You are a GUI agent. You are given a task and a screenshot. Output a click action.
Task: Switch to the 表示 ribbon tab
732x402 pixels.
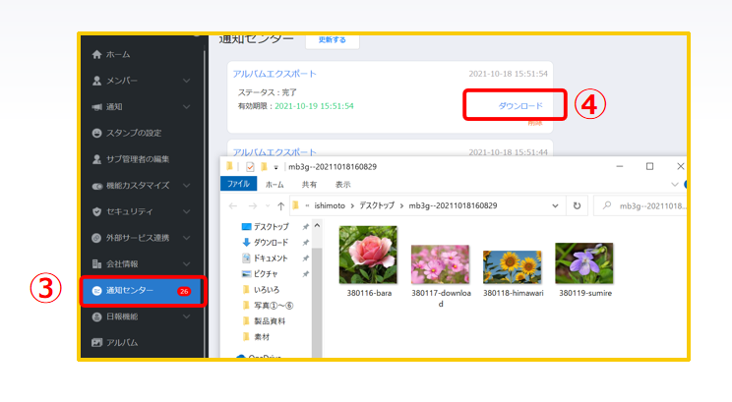tap(342, 184)
